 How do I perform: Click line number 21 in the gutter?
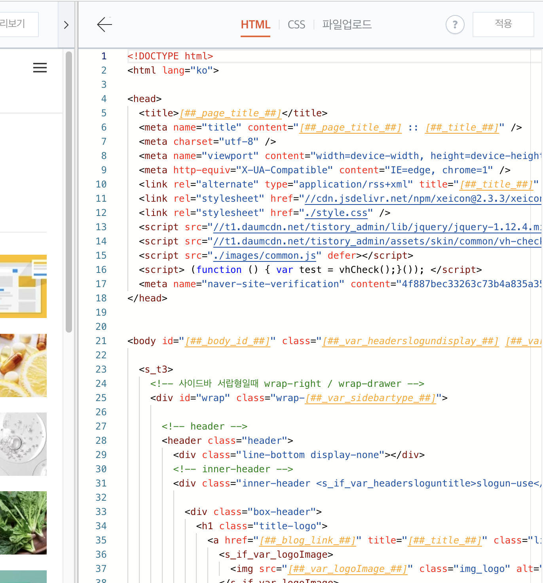101,341
